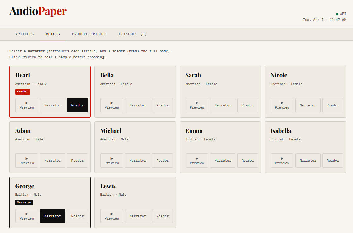Play a preview of Heart's voice
353x233 pixels.
click(x=27, y=105)
